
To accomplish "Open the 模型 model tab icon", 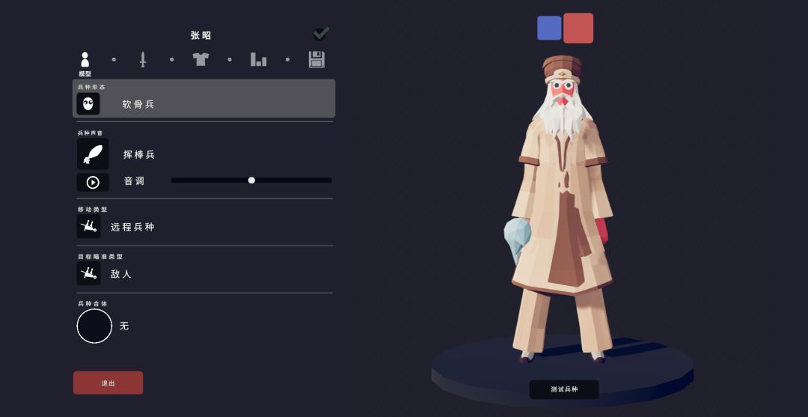I will 85,59.
